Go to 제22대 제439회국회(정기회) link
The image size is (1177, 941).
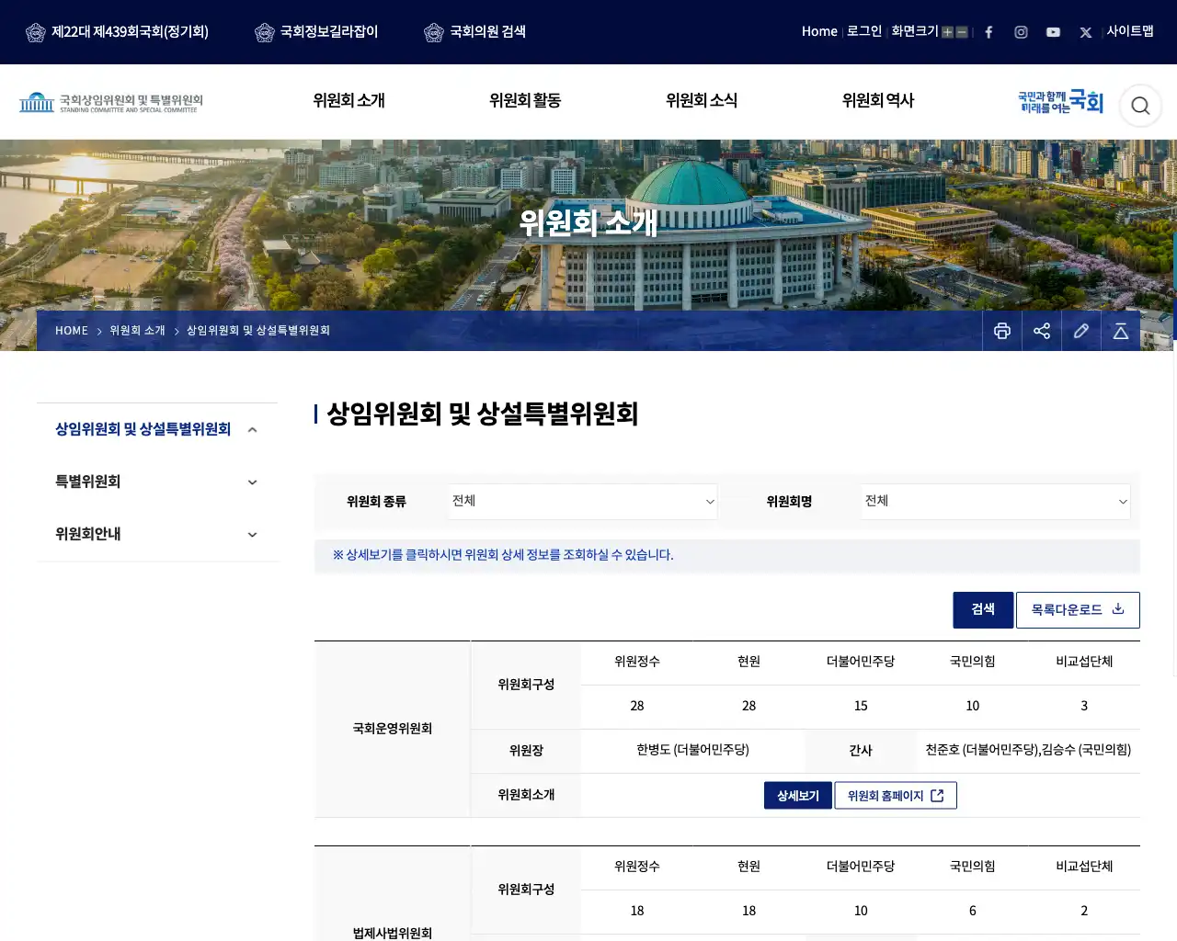(117, 32)
